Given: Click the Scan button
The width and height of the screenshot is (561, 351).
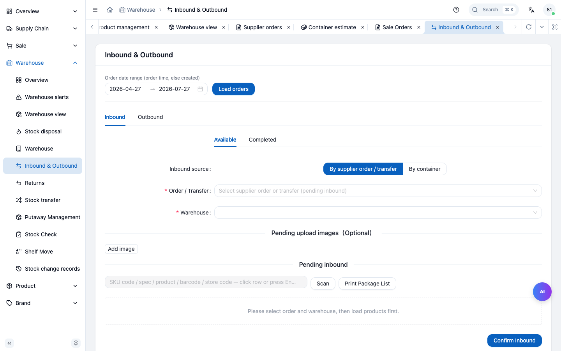Looking at the screenshot, I should [x=323, y=284].
